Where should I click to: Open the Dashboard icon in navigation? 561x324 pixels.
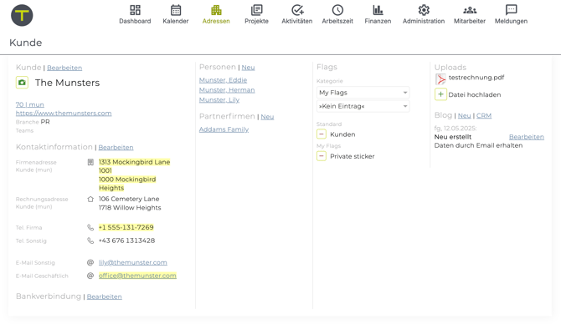click(135, 10)
